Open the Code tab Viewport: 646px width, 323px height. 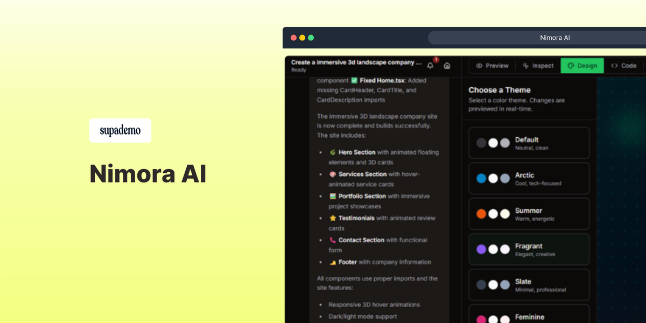click(623, 66)
